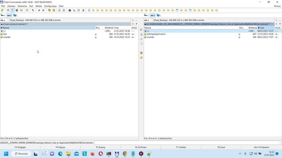Screen dimensions: 282x158
Task: Open new FTP connection icon
Action: point(64,11)
